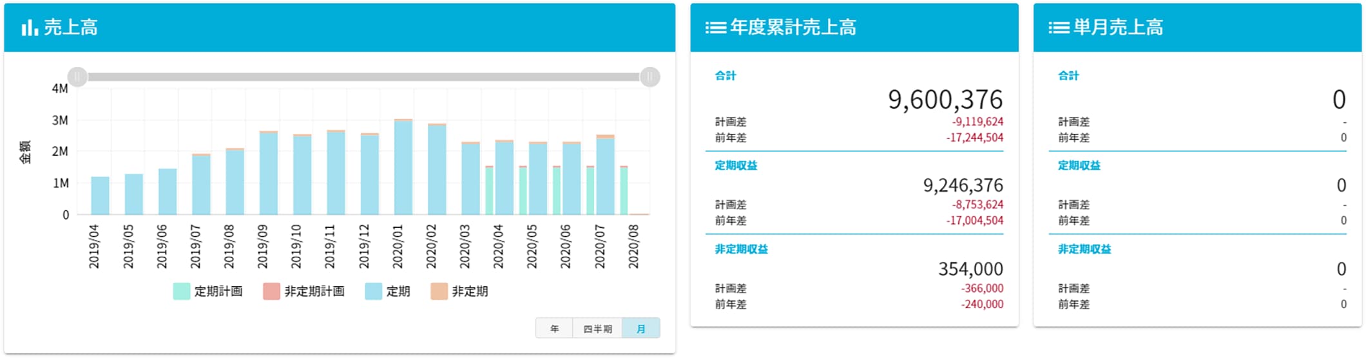Click the list icon beside 年度累計売上高
Image resolution: width=1366 pixels, height=359 pixels.
click(715, 28)
